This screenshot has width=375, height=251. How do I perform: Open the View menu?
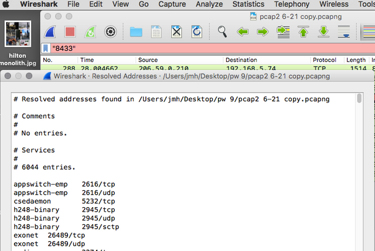121,4
